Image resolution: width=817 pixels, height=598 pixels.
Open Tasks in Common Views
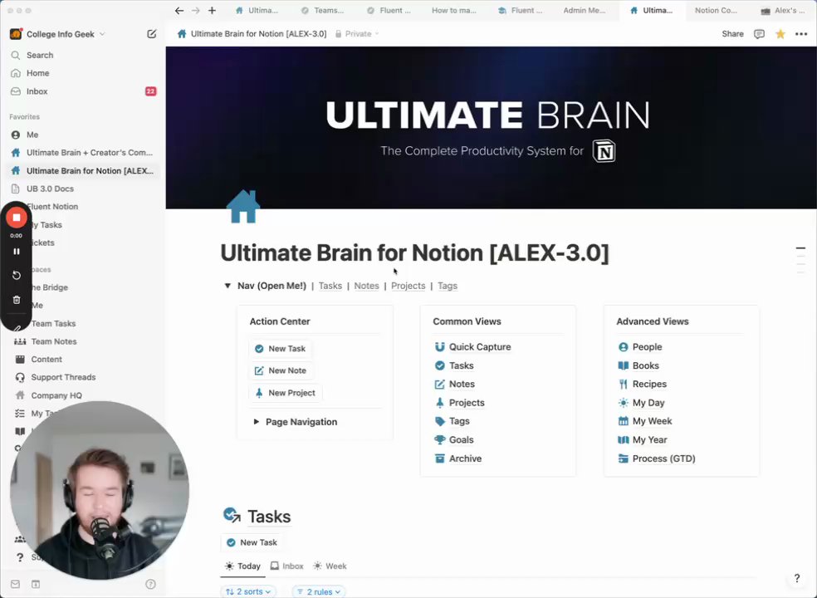point(454,365)
